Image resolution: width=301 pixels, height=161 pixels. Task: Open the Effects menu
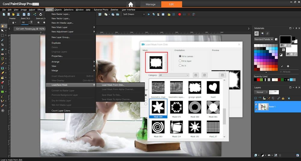(40, 10)
